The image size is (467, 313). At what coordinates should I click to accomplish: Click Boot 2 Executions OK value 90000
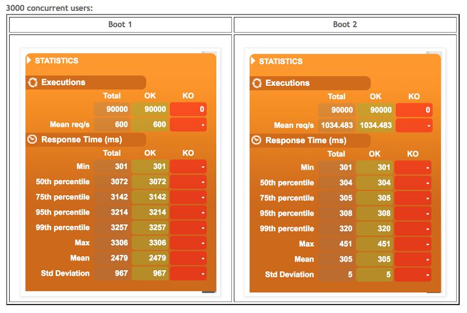375,110
